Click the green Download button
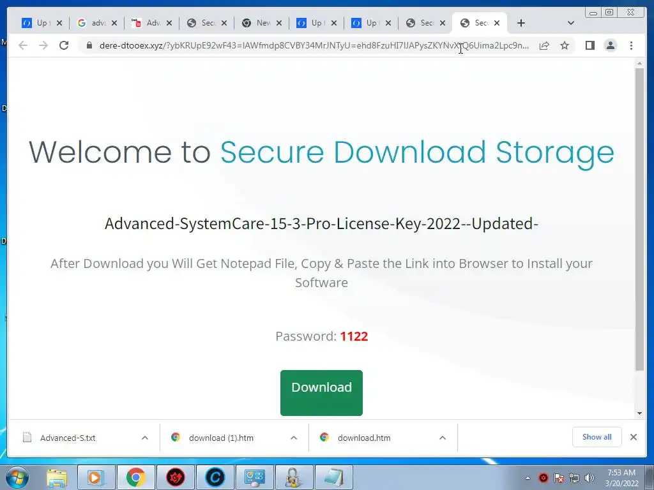The height and width of the screenshot is (490, 654). [321, 392]
